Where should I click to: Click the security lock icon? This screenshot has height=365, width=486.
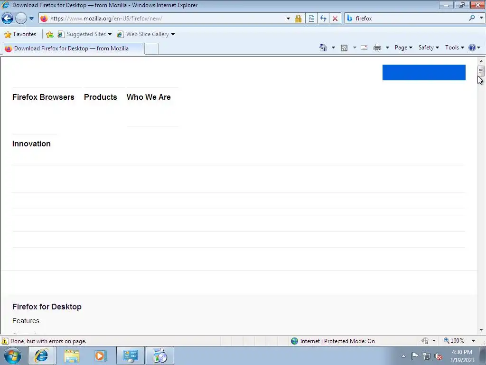[298, 19]
